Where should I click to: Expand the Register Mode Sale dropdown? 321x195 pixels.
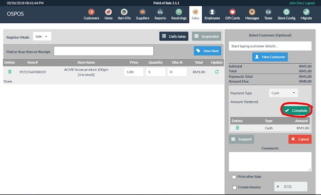(x=42, y=37)
